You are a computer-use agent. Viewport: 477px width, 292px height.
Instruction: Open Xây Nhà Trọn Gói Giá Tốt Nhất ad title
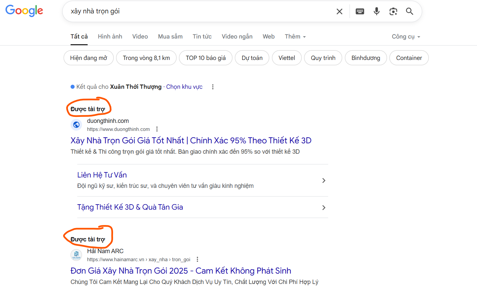[x=191, y=140]
